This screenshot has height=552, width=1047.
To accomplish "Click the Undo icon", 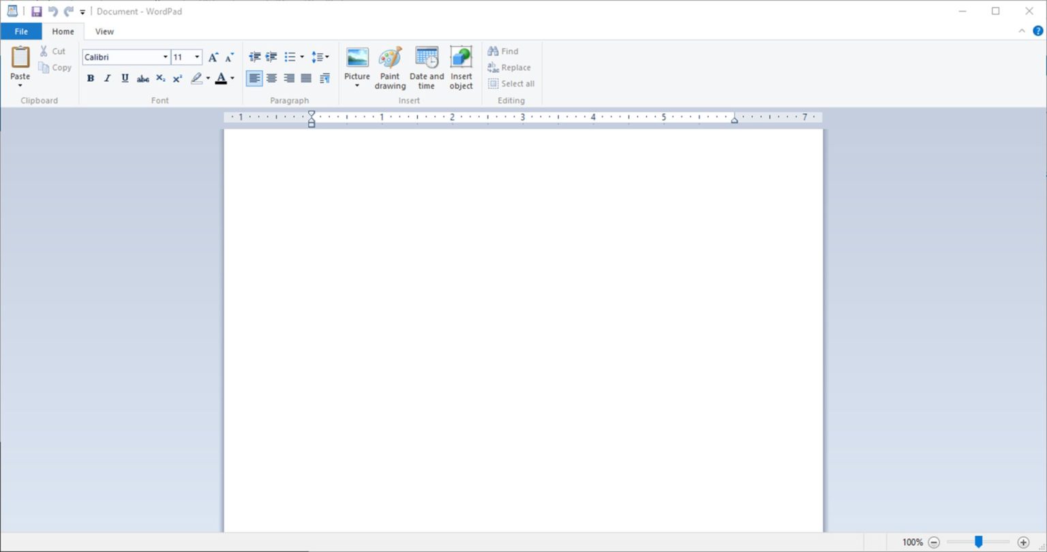I will coord(53,11).
